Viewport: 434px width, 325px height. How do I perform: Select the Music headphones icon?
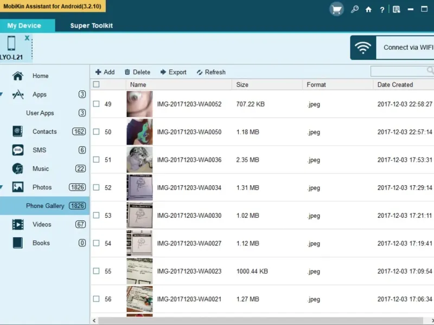(x=18, y=168)
